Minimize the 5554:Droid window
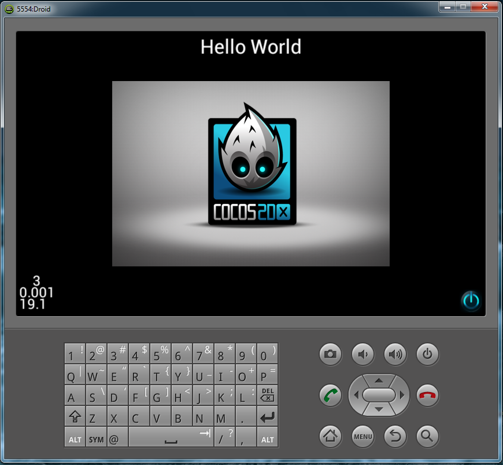The width and height of the screenshot is (503, 465). (x=447, y=6)
